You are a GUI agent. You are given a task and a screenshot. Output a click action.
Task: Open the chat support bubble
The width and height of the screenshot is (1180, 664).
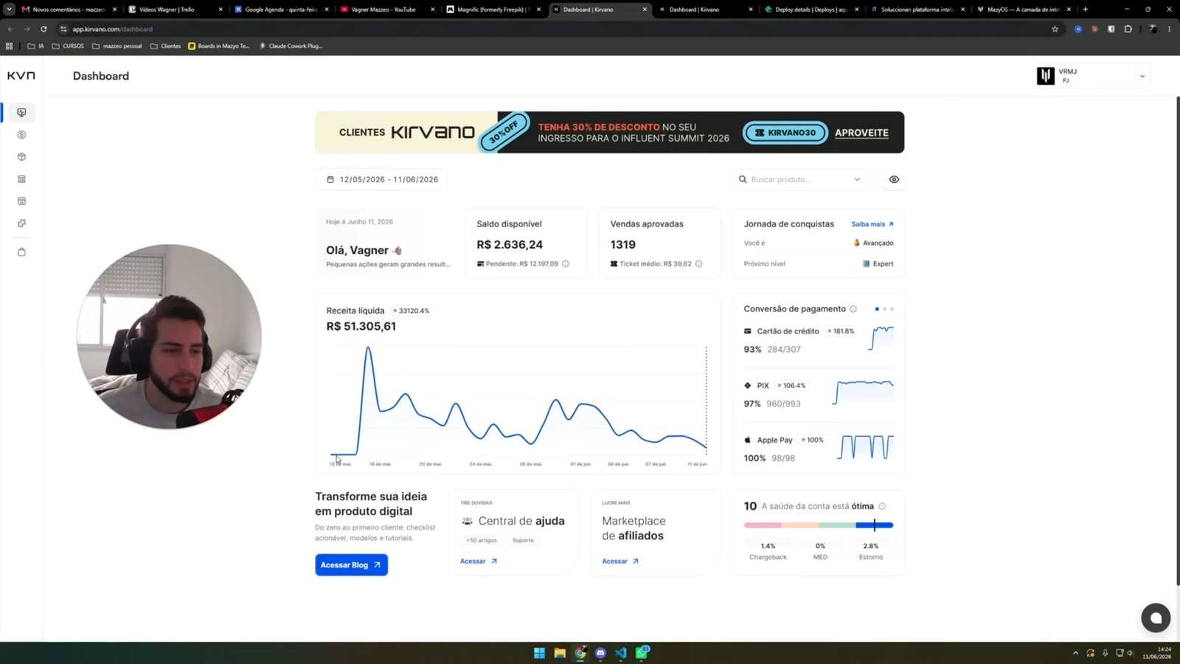tap(1156, 618)
